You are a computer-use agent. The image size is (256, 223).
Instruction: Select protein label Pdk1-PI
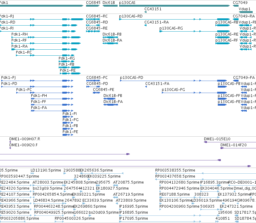(69, 114)
